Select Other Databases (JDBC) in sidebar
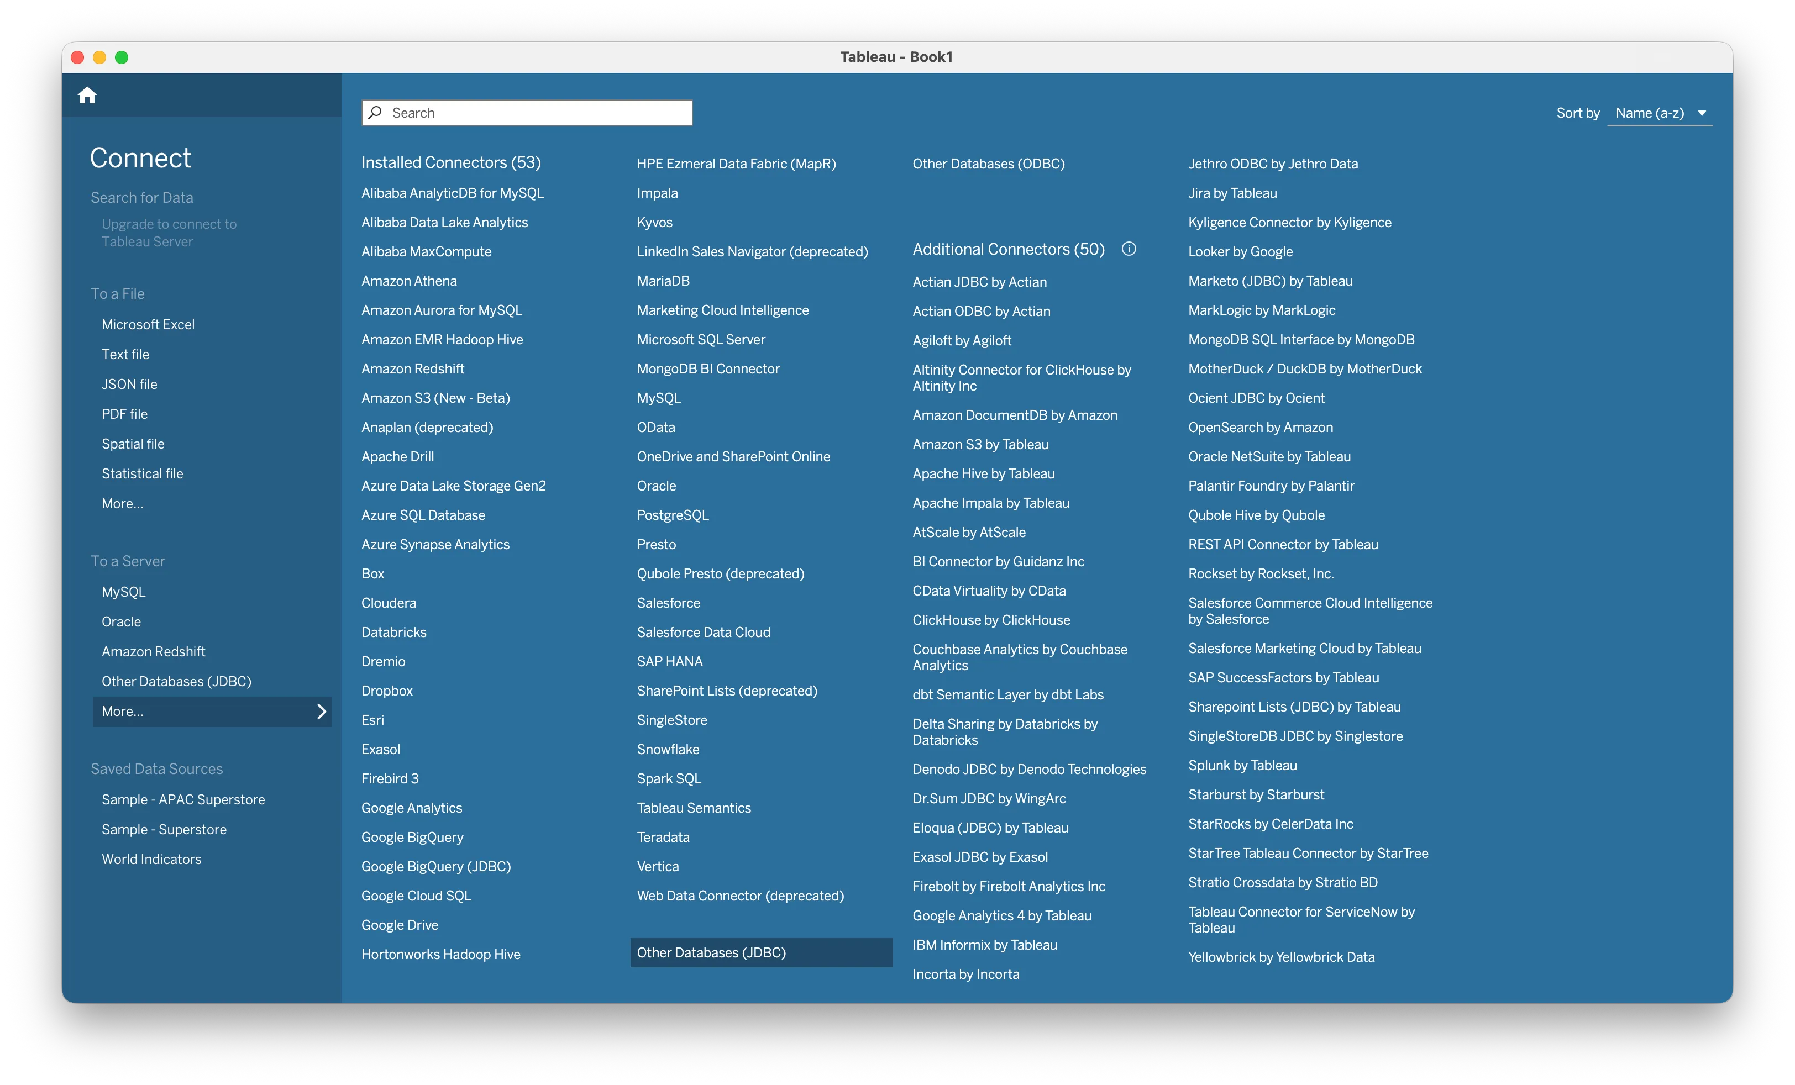1795x1085 pixels. [x=176, y=682]
